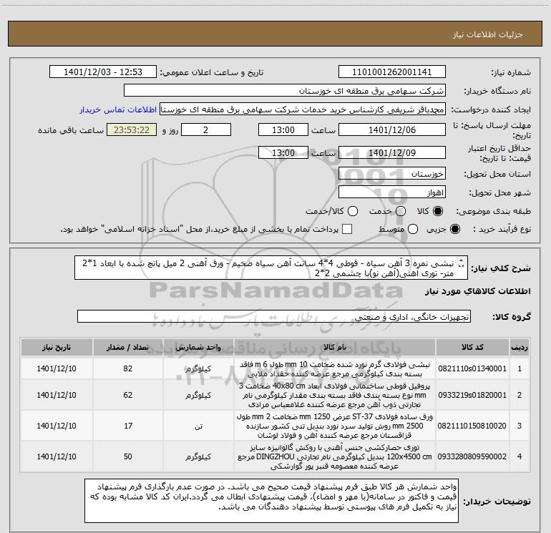This screenshot has height=533, width=551.
Task: Click row 4 product name توری حصارکشی
Action: [x=335, y=456]
